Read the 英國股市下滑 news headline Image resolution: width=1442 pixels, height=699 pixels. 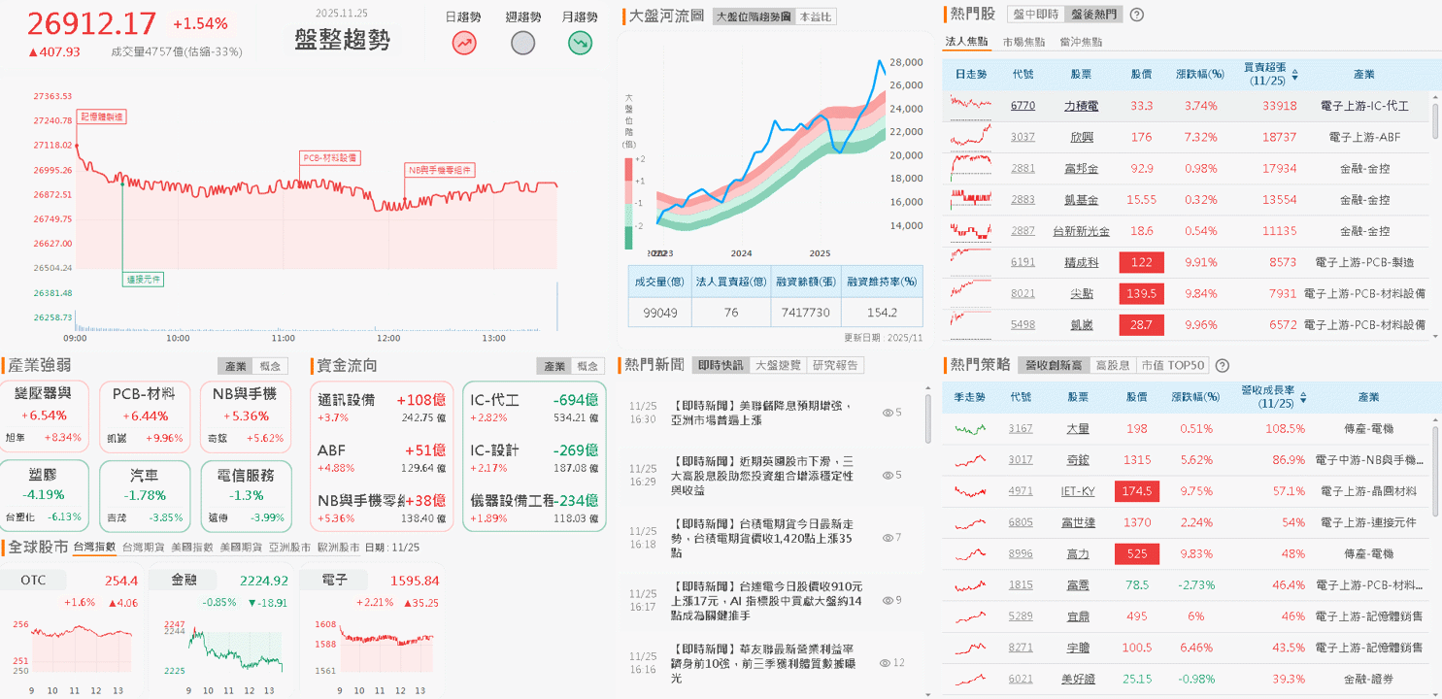coord(762,476)
